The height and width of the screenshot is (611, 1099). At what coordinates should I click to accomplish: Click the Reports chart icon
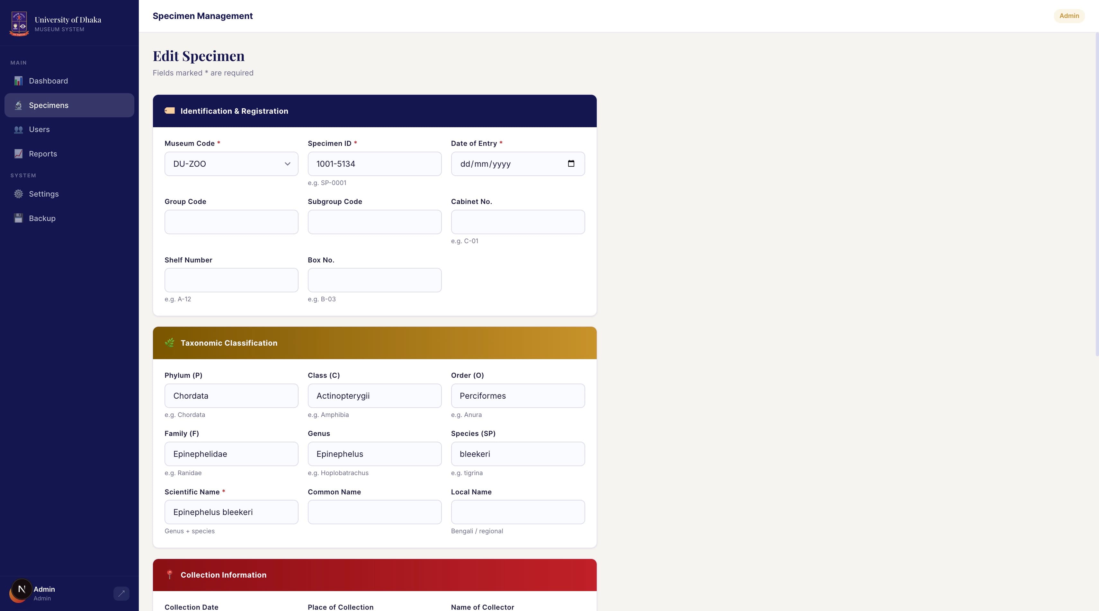(x=18, y=154)
